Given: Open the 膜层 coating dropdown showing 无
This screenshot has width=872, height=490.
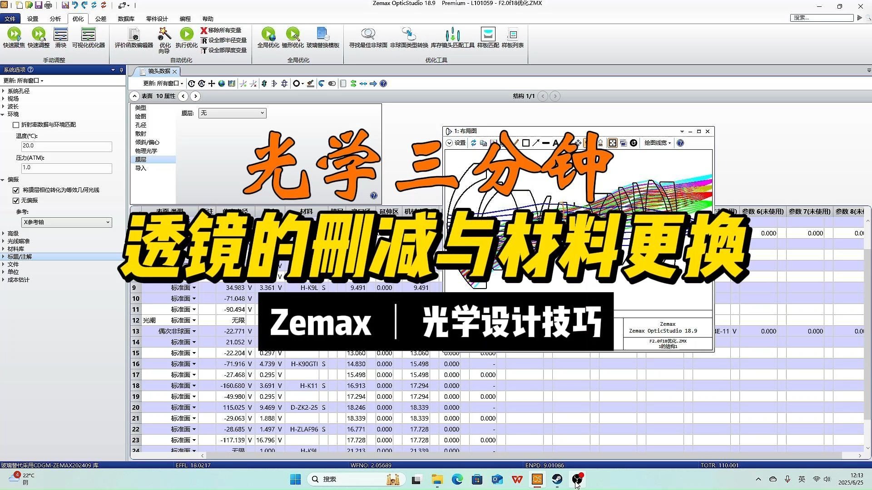Looking at the screenshot, I should [x=232, y=113].
